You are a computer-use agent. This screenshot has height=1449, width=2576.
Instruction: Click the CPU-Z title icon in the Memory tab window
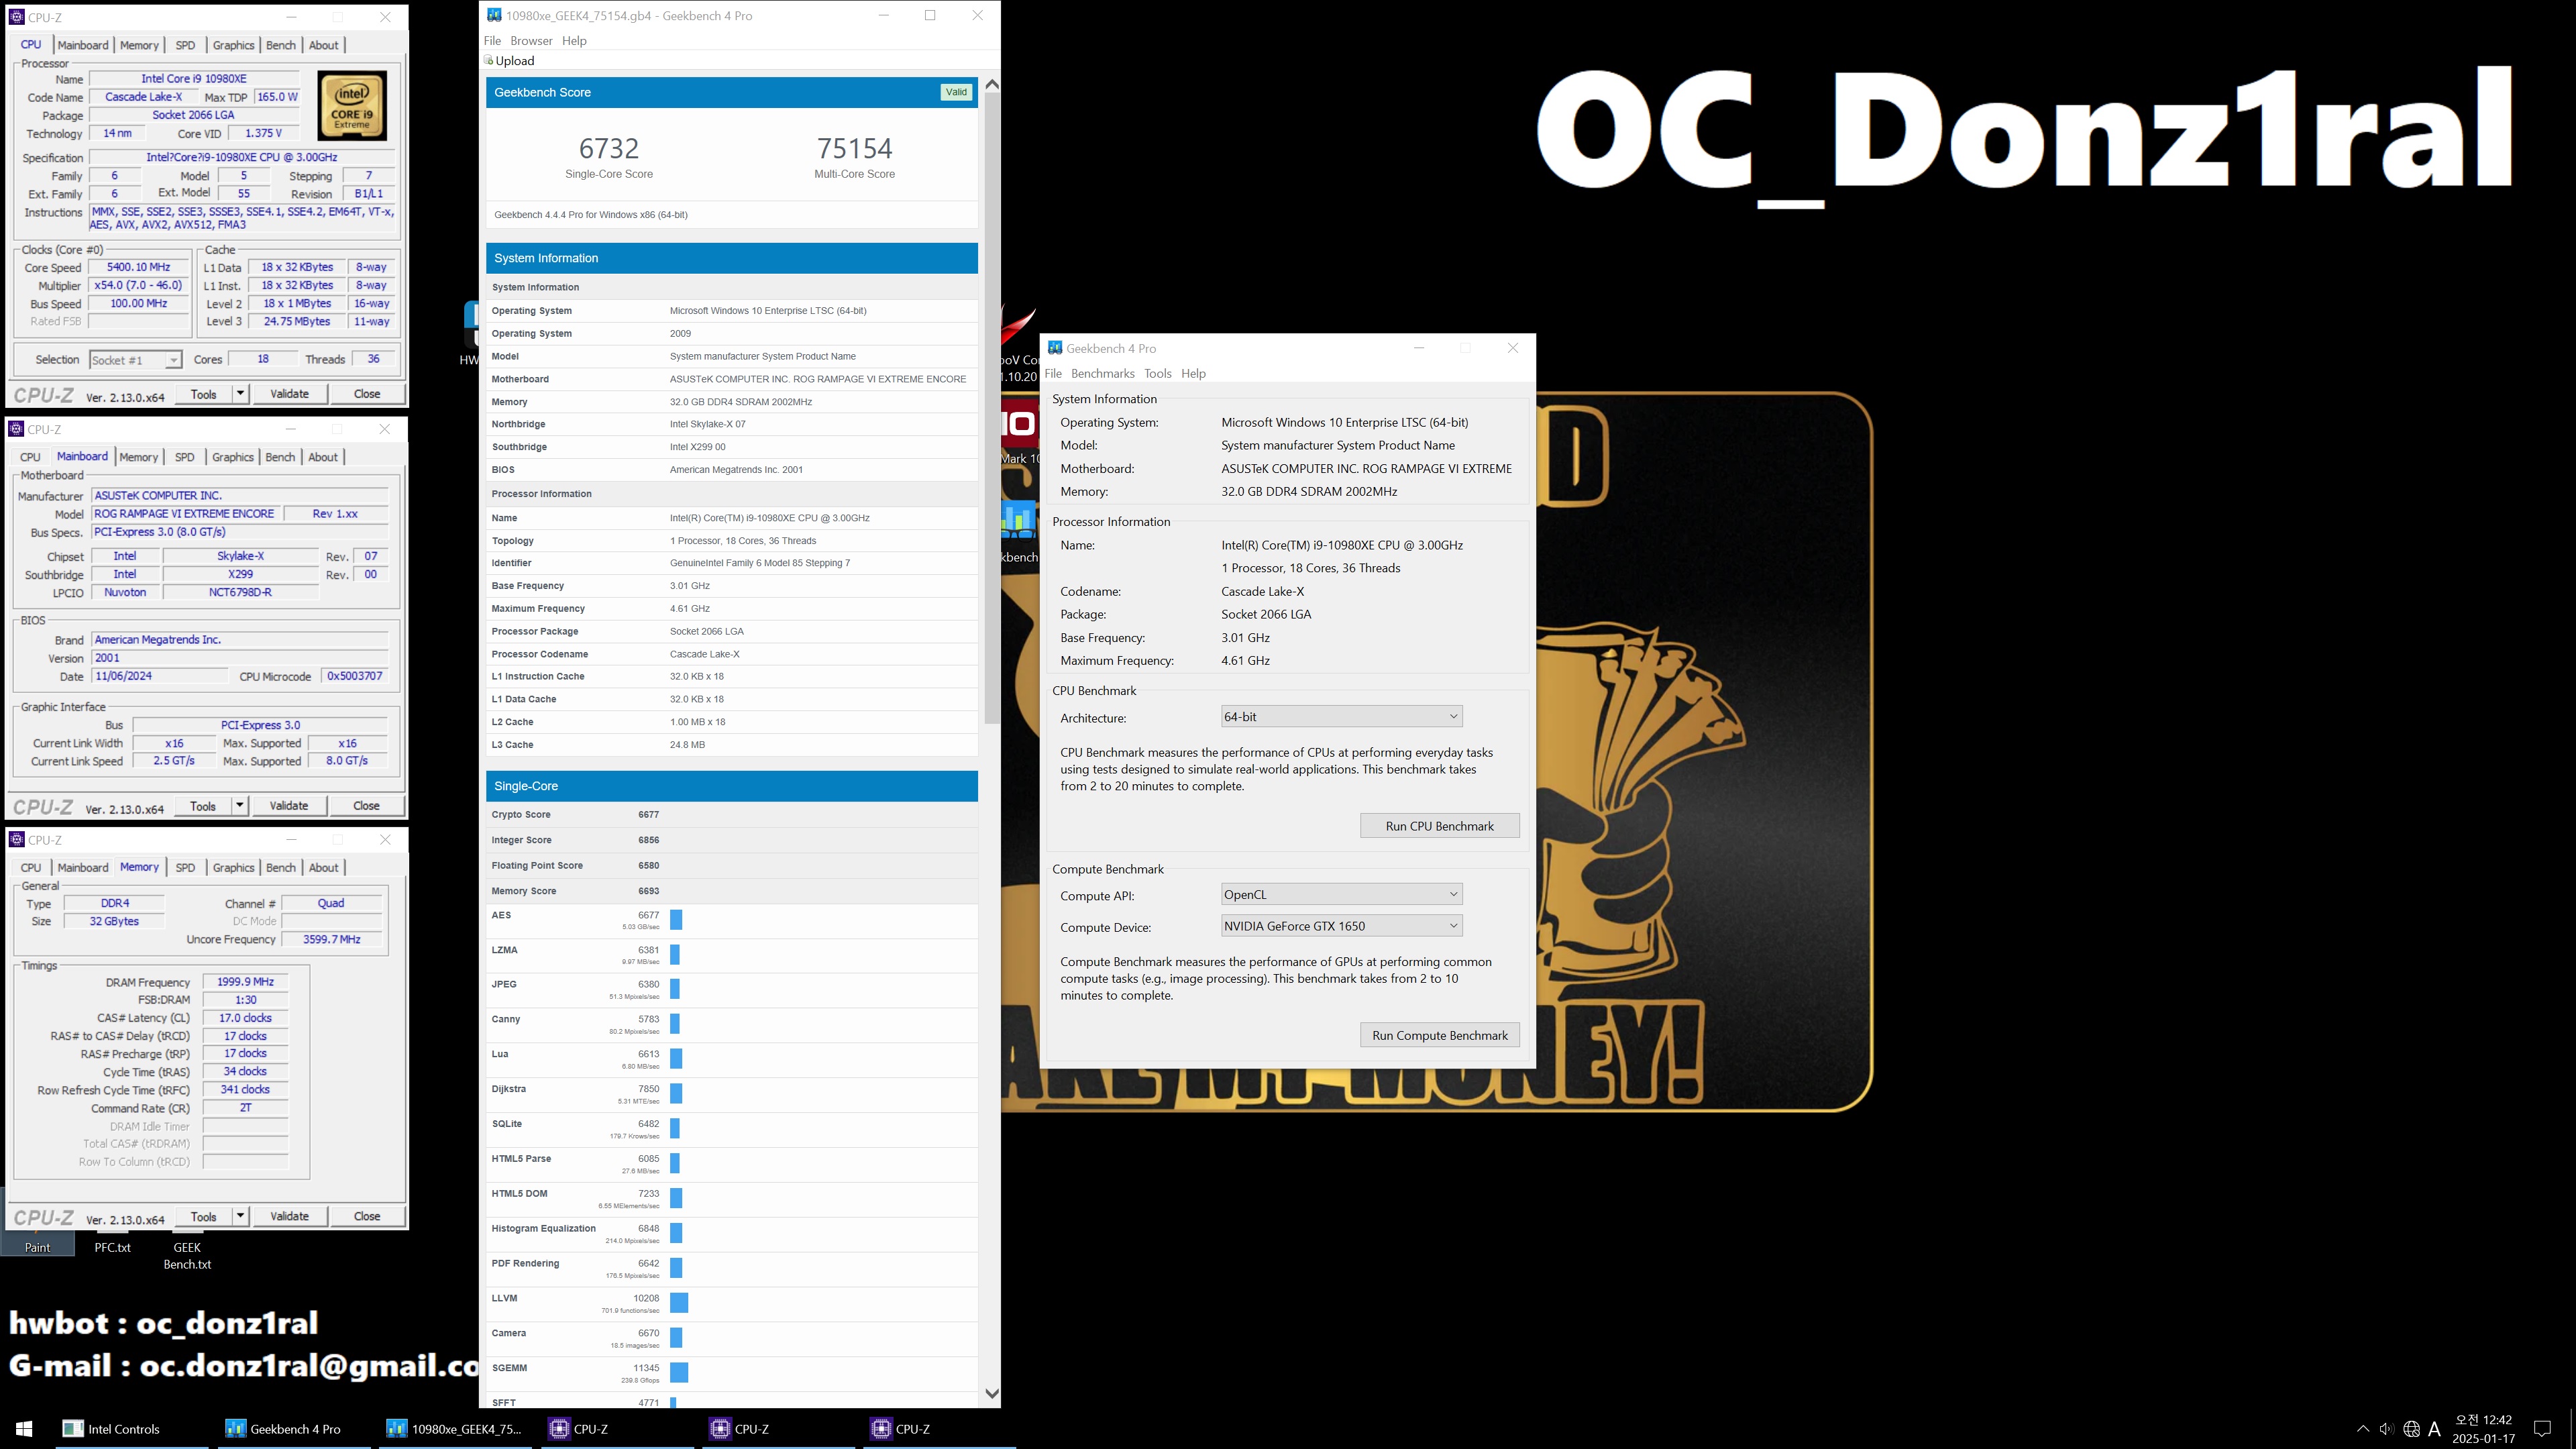coord(16,840)
